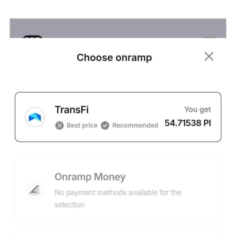Dismiss sheet via the gray dimmed backdrop
Screen dimensions: 236x236
pos(118,27)
